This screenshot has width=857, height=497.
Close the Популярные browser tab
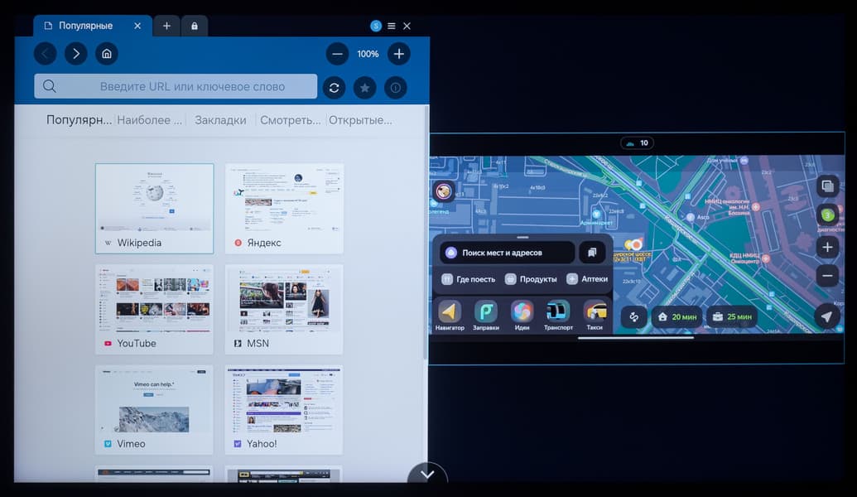(x=137, y=26)
